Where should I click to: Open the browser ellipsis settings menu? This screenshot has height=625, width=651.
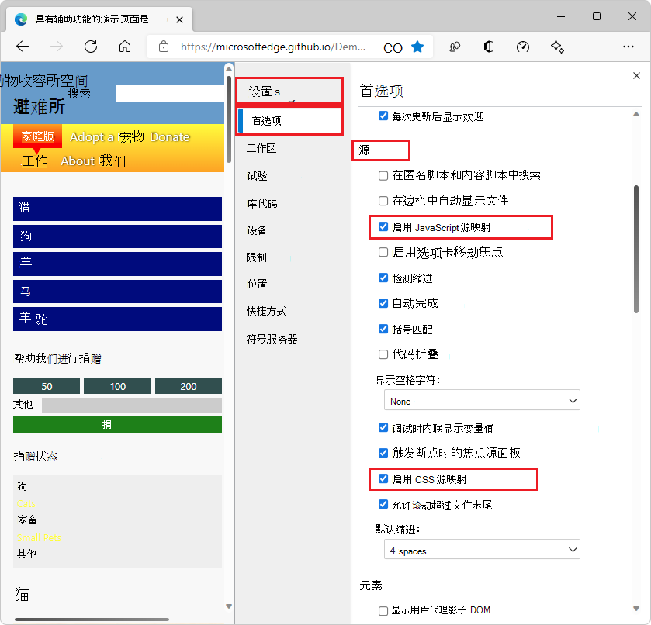pos(628,47)
